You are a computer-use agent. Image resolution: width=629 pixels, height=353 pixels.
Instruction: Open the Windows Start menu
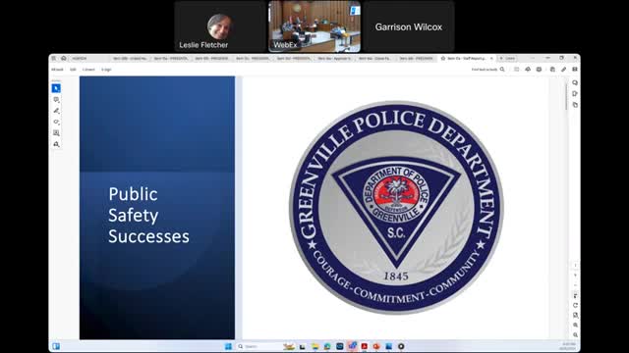point(228,346)
